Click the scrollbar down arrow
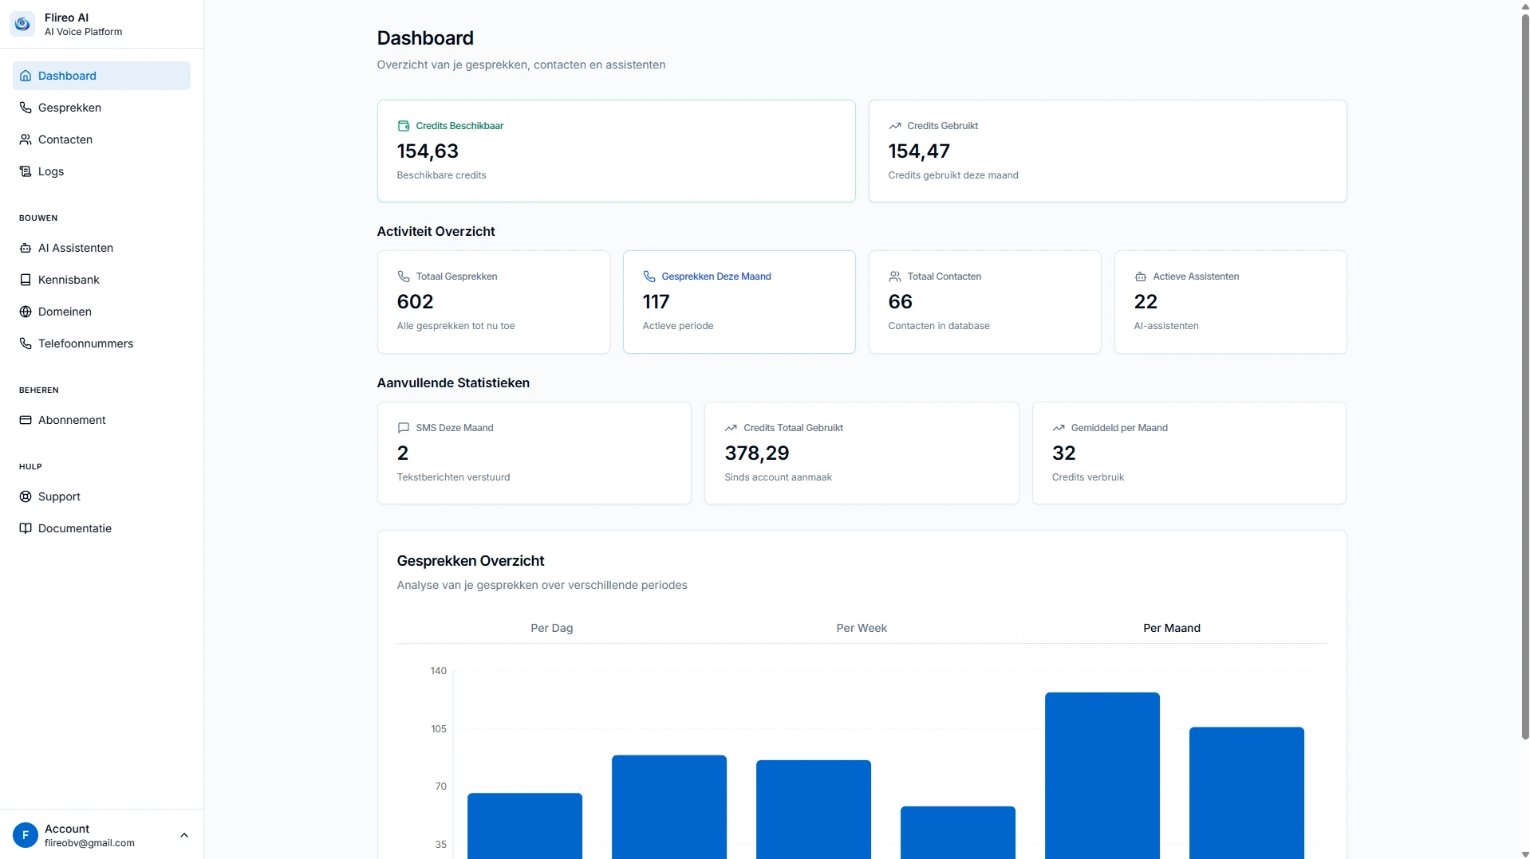 click(1524, 853)
